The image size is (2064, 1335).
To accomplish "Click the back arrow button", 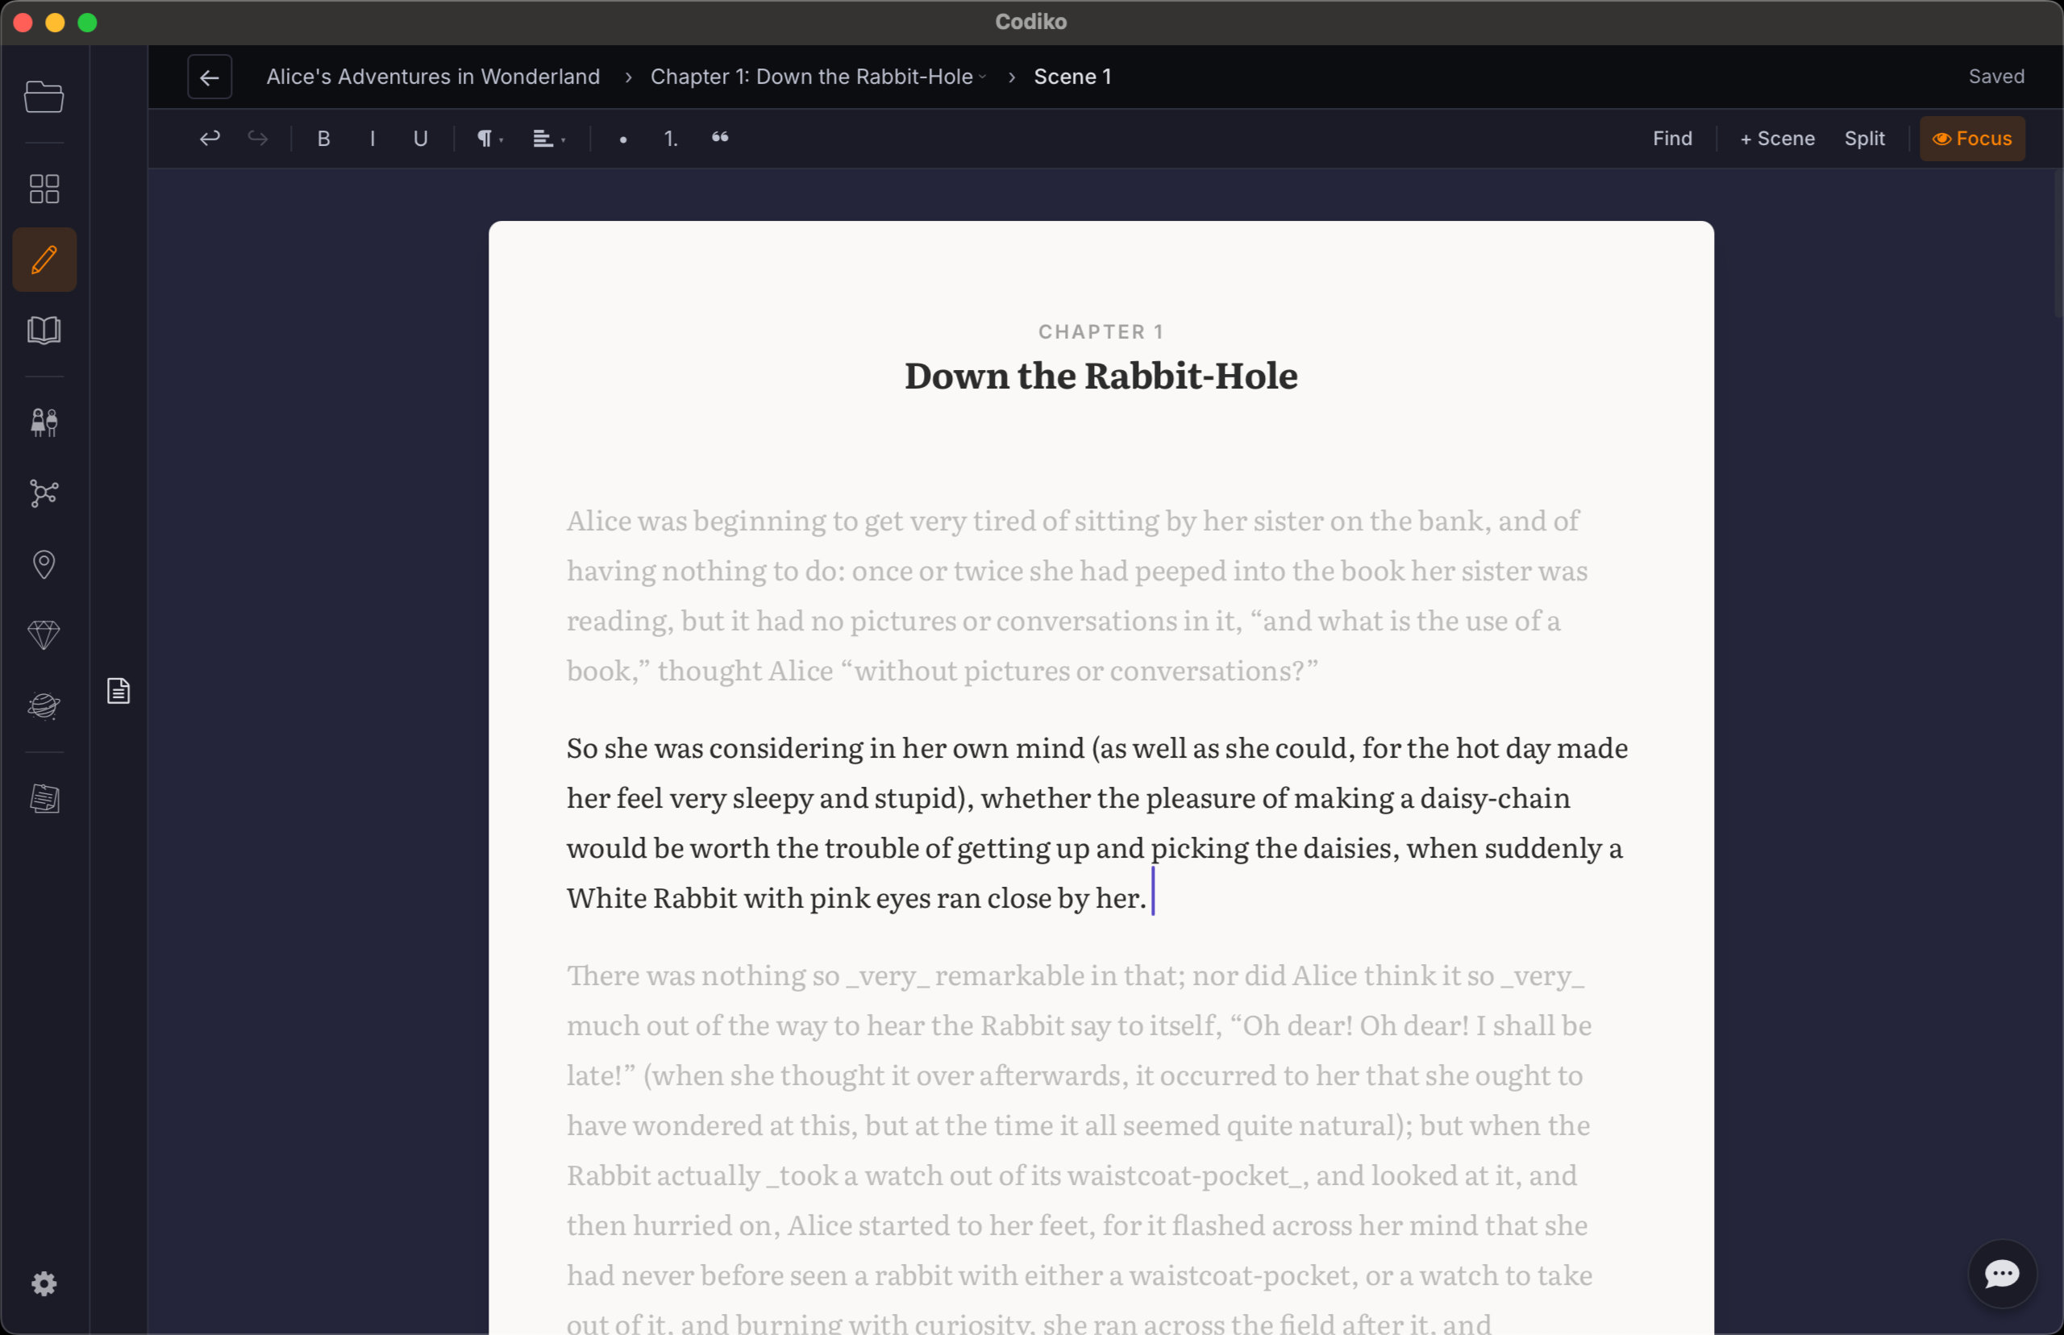I will [x=210, y=77].
